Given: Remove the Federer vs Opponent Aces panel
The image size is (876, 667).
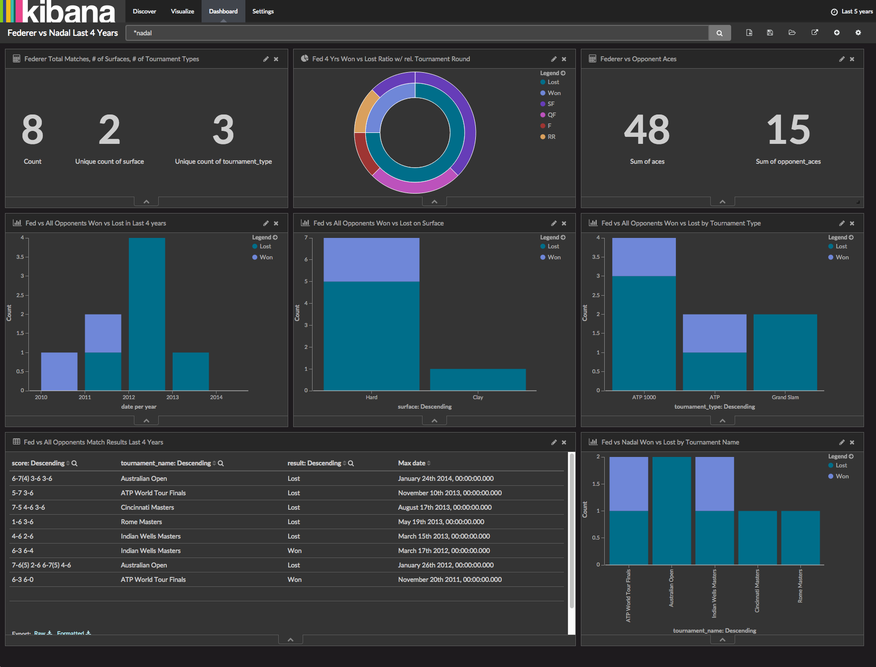Looking at the screenshot, I should 852,59.
